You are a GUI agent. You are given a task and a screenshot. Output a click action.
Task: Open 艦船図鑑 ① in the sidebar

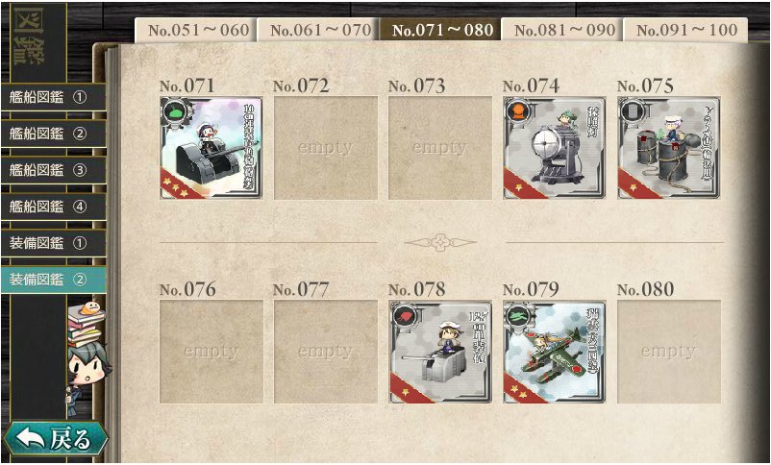pos(53,97)
